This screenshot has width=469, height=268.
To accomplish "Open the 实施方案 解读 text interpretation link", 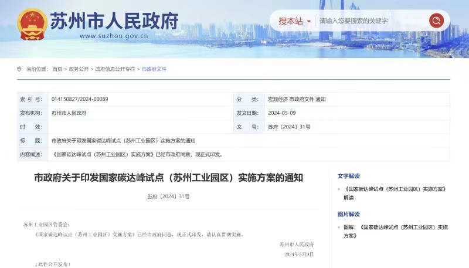I will [x=396, y=193].
